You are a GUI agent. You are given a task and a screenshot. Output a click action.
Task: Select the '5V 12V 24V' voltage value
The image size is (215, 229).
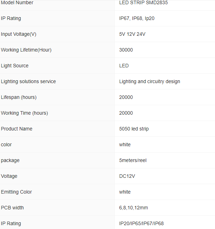132,34
